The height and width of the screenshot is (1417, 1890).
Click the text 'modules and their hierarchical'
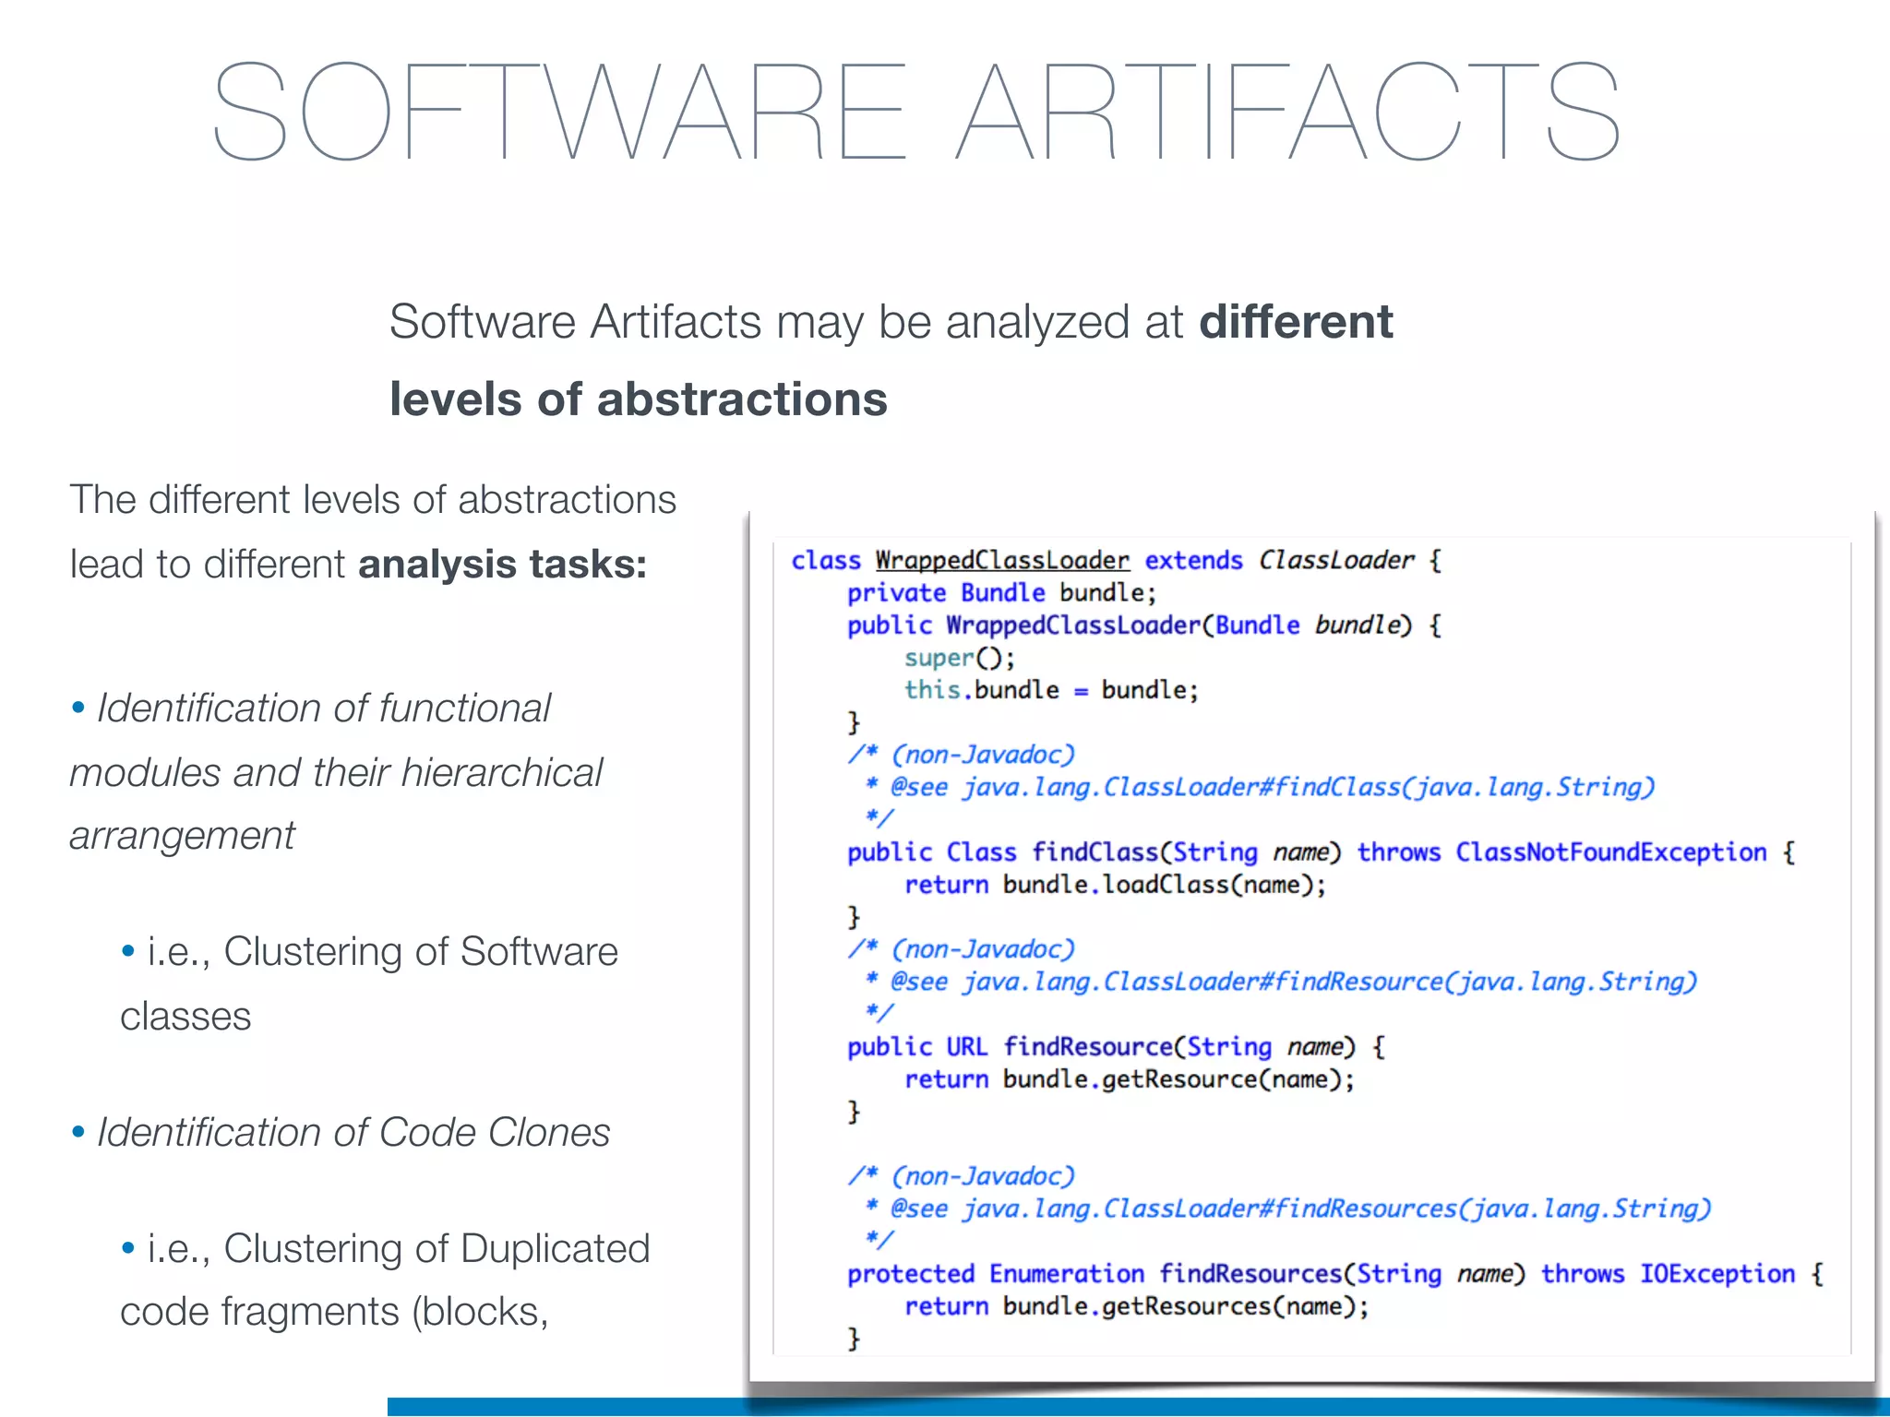(x=336, y=772)
